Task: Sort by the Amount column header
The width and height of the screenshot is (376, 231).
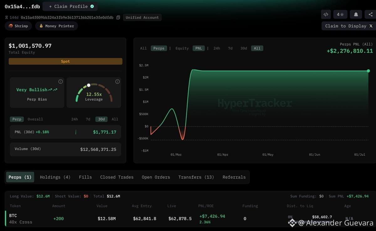Action: click(x=59, y=206)
